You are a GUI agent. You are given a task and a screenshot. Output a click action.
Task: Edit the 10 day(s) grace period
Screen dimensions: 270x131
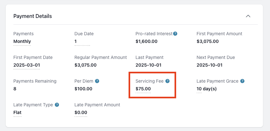206,89
